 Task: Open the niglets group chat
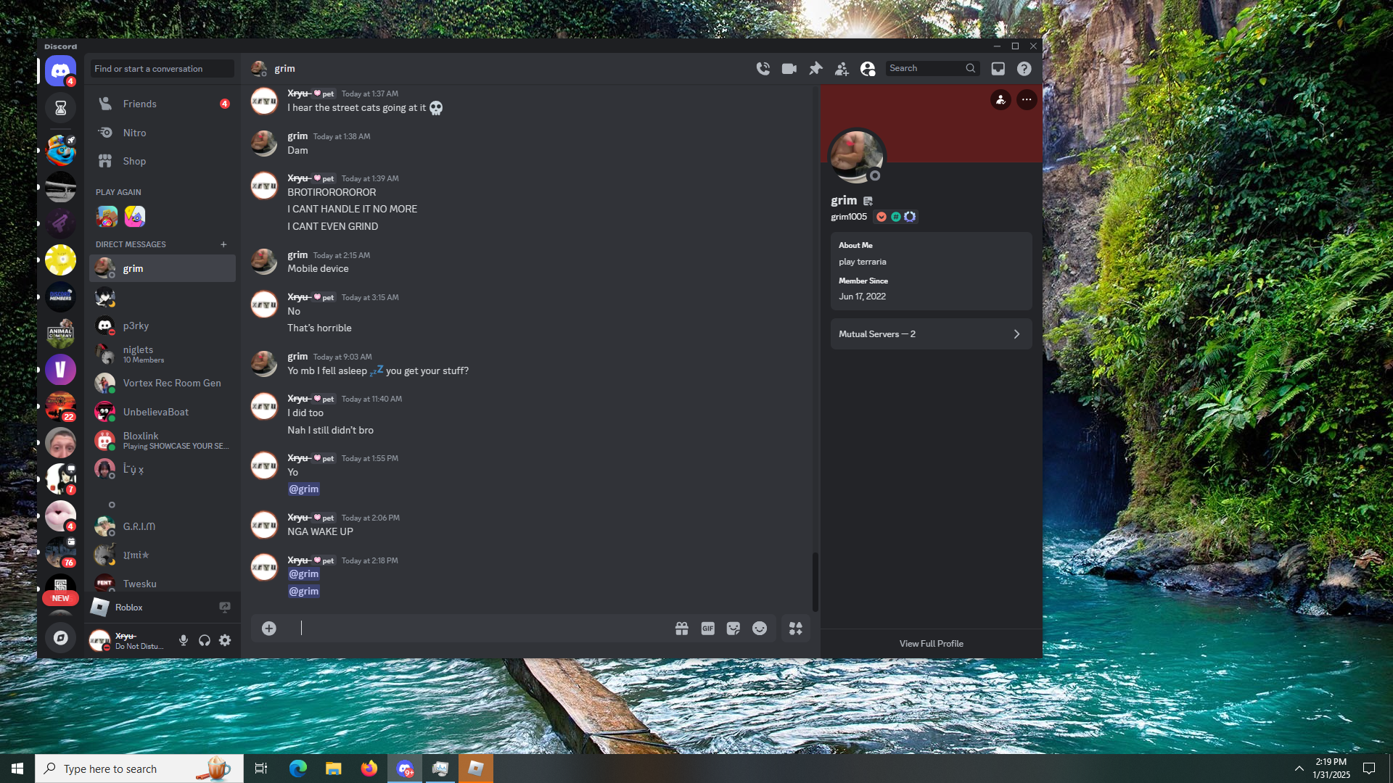(163, 354)
